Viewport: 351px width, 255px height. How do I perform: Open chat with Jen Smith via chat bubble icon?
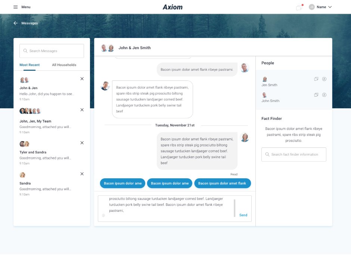316,79
